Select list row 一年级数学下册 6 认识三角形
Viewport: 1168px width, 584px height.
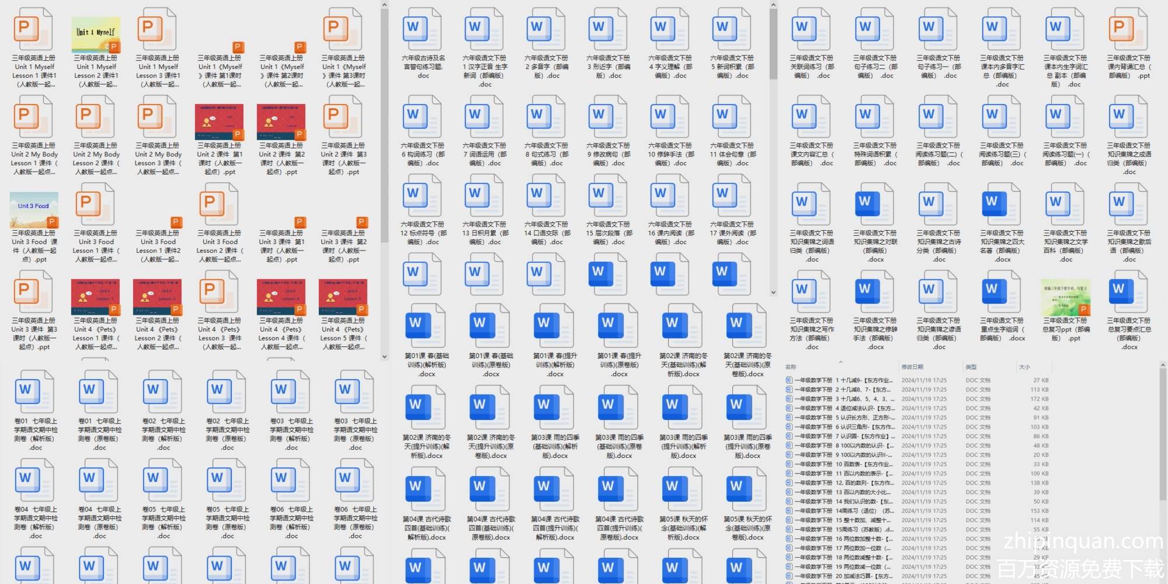[x=841, y=427]
